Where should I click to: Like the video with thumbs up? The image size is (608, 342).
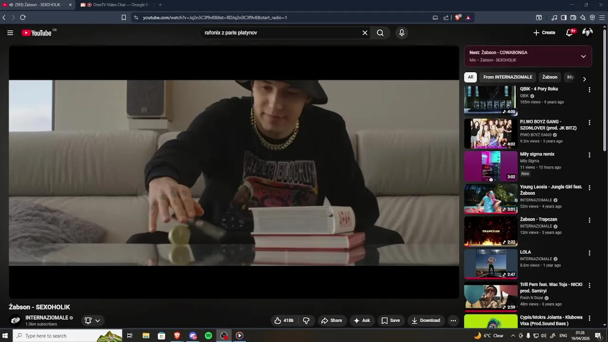click(284, 321)
